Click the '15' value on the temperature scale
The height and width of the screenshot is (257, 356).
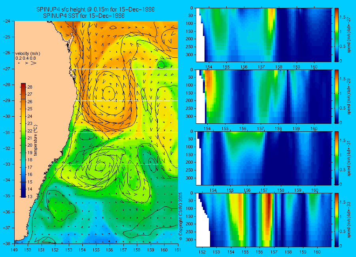30,182
